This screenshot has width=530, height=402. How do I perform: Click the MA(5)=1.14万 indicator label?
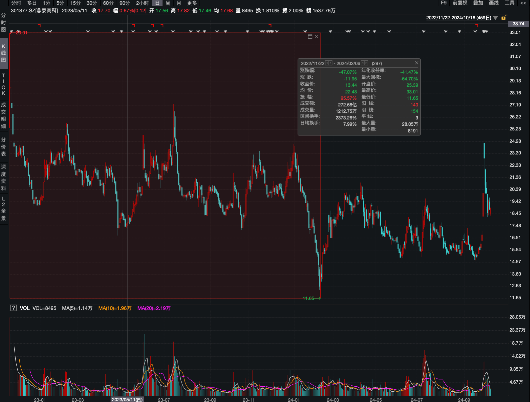[x=77, y=308]
